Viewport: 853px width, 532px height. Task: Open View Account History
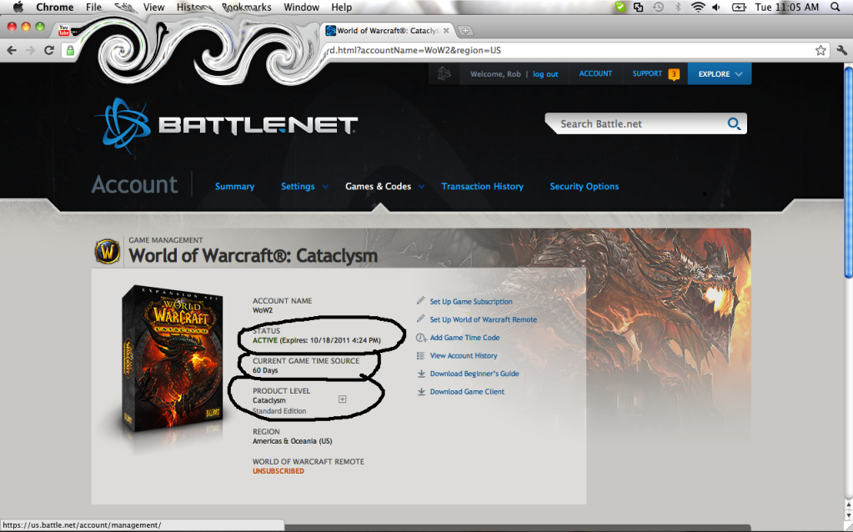point(464,356)
